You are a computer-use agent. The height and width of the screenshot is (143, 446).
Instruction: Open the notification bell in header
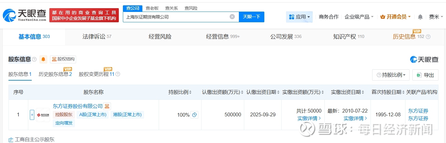click(x=420, y=17)
